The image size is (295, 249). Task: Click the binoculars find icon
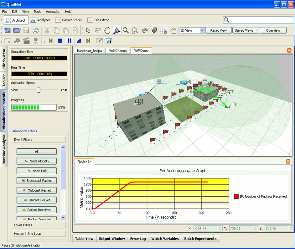click(x=145, y=30)
